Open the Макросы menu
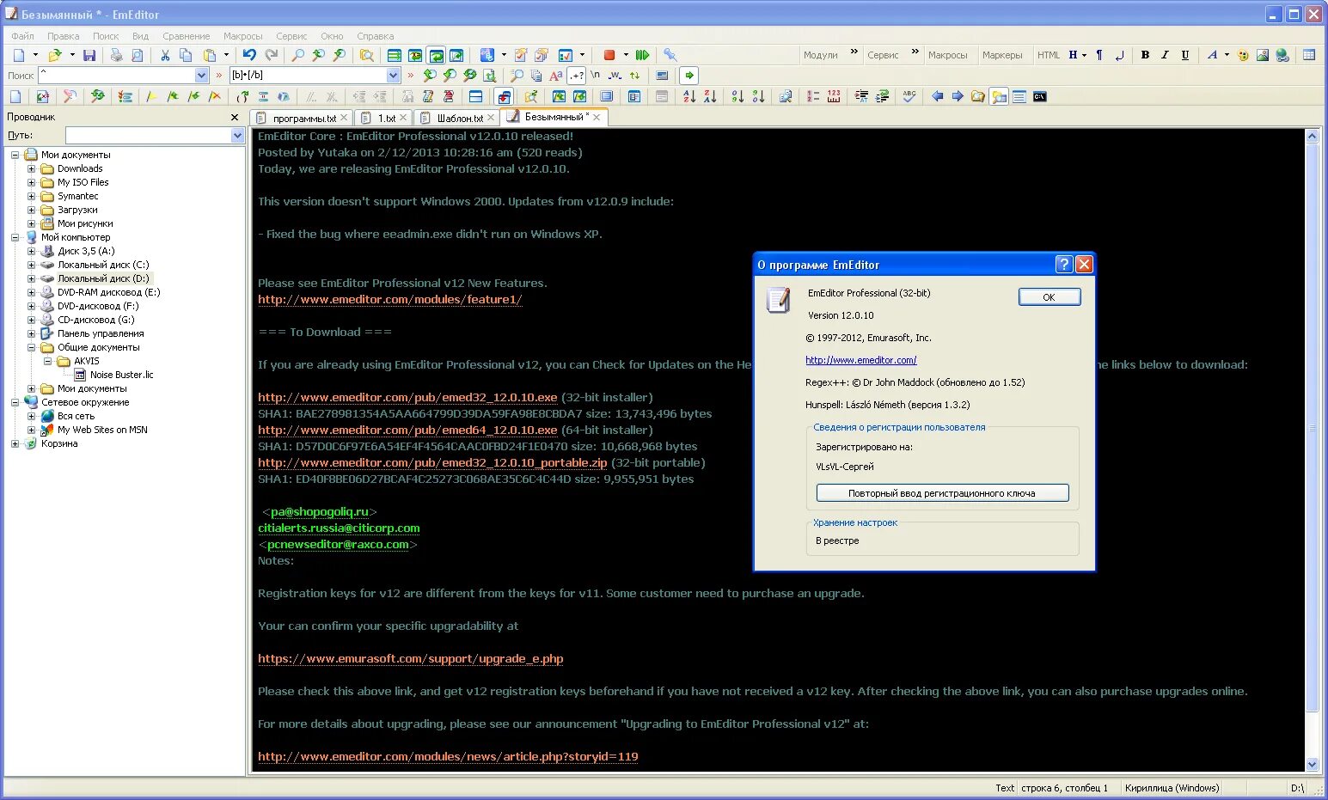1328x800 pixels. click(x=243, y=36)
